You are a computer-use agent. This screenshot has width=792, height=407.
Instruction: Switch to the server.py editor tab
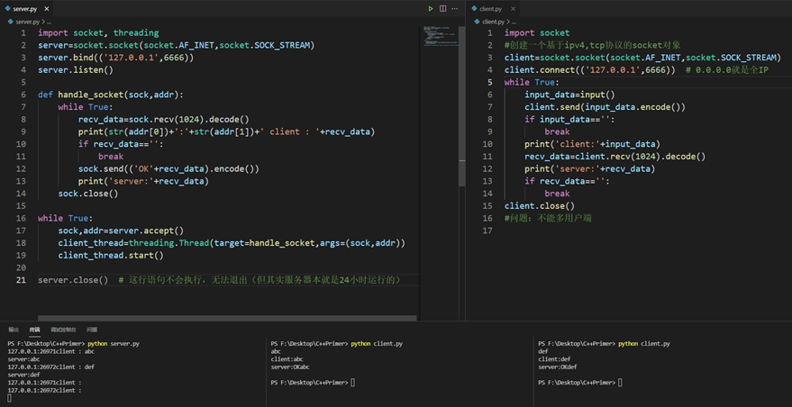click(26, 9)
